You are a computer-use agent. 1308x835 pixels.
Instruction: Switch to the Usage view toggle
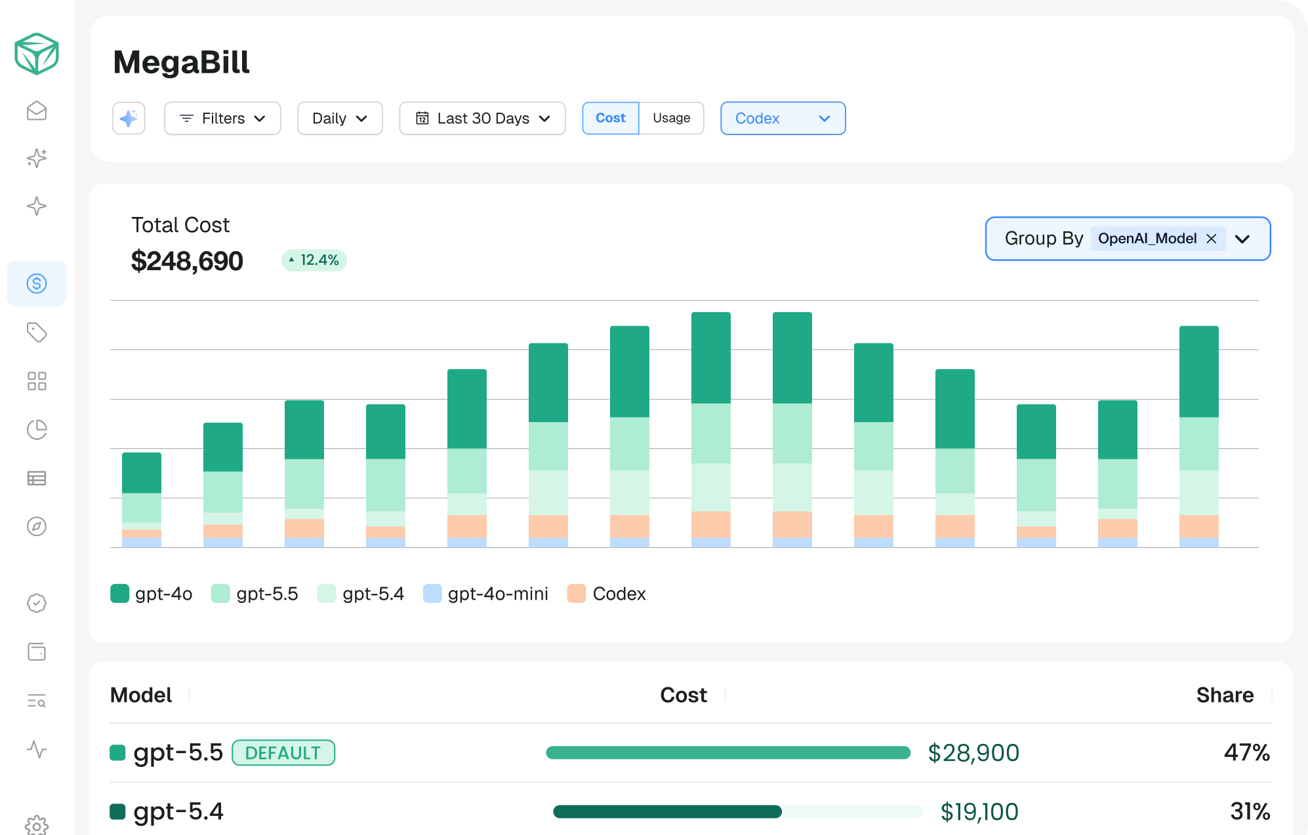coord(671,118)
